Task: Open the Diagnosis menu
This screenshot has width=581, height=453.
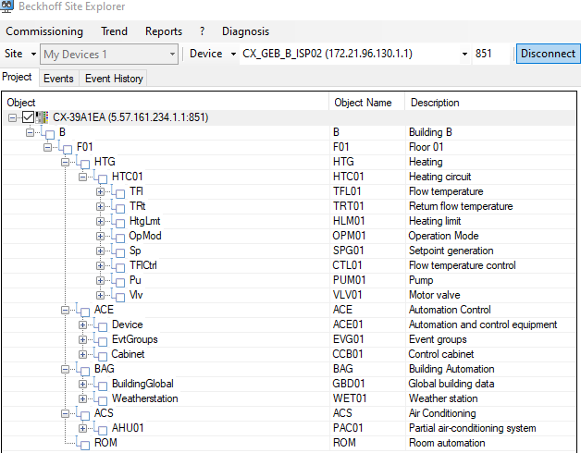Action: click(x=245, y=31)
